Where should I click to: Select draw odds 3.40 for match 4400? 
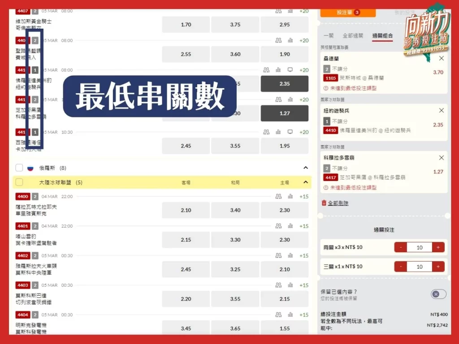click(x=235, y=210)
